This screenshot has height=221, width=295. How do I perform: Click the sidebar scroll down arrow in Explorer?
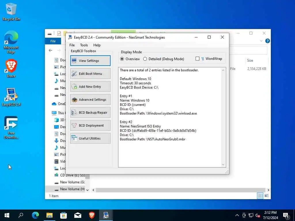pyautogui.click(x=87, y=190)
